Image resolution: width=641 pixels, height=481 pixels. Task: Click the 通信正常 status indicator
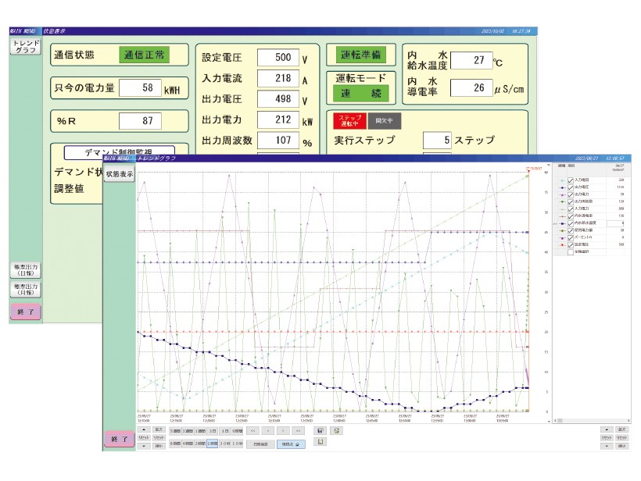pos(144,55)
